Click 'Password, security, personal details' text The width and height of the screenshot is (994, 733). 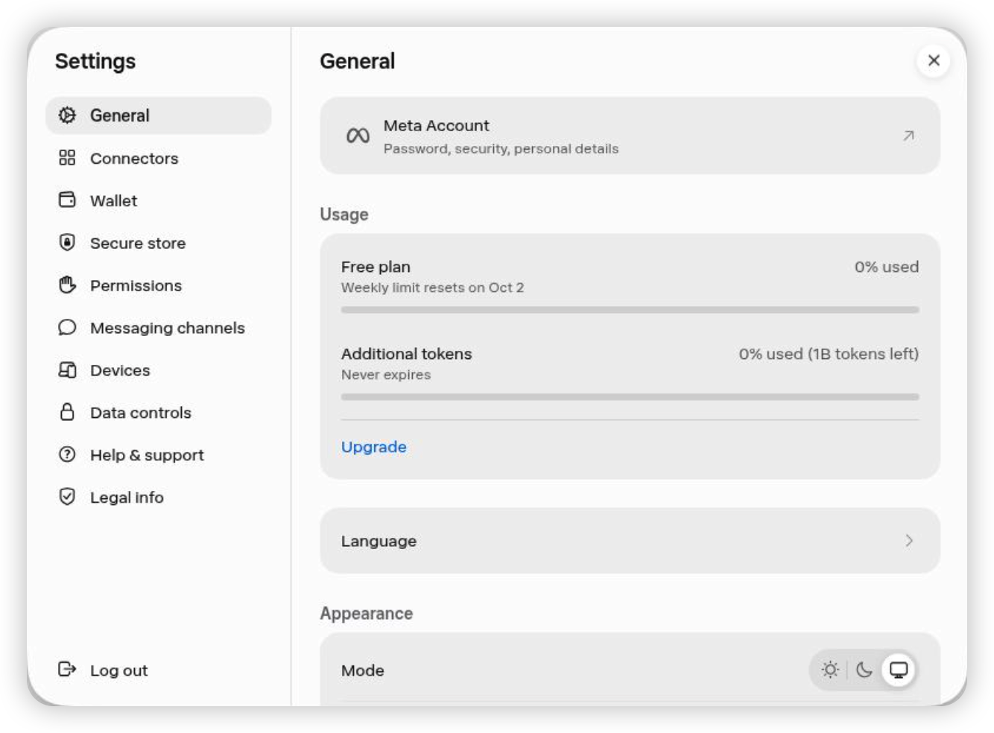(501, 148)
